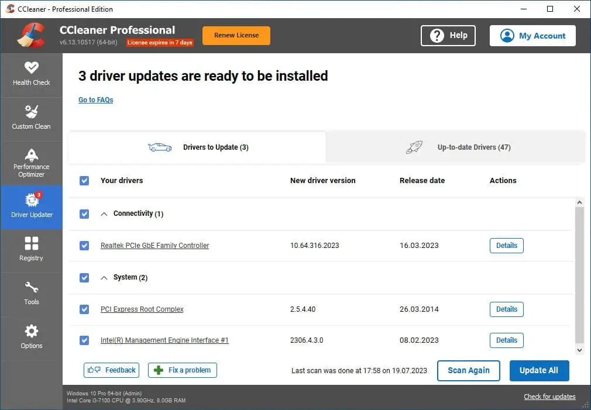The width and height of the screenshot is (591, 410).
Task: Click the Renew License button
Action: [236, 36]
